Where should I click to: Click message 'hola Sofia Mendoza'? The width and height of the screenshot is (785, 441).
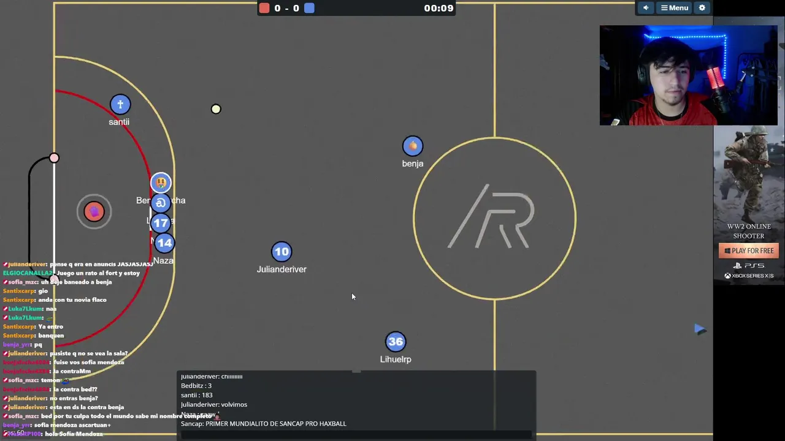(74, 434)
